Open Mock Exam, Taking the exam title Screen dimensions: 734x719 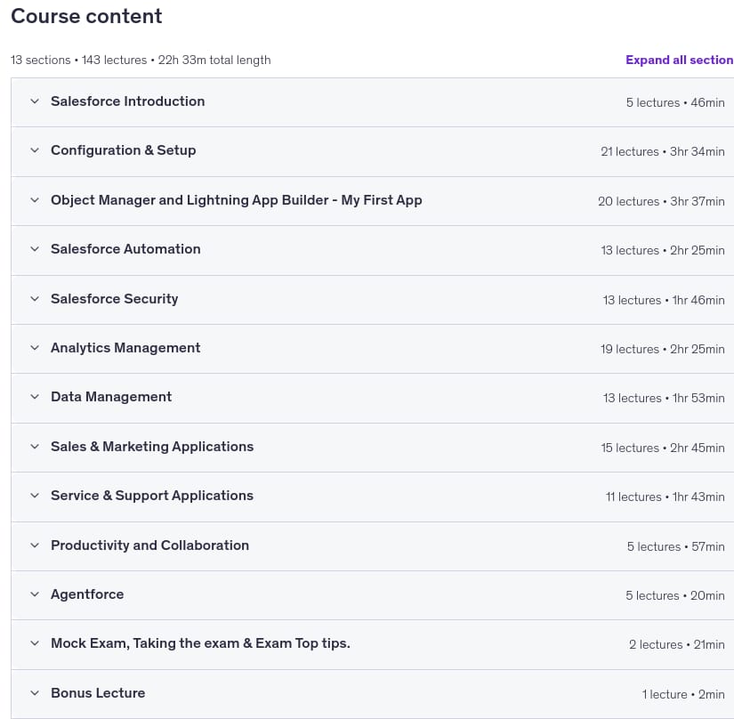[200, 643]
